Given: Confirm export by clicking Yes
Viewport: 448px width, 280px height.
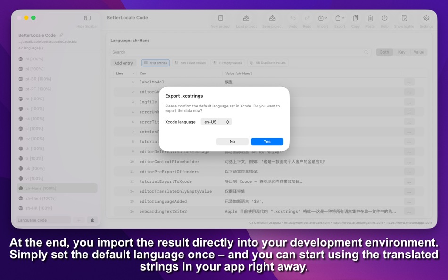Looking at the screenshot, I should (267, 141).
